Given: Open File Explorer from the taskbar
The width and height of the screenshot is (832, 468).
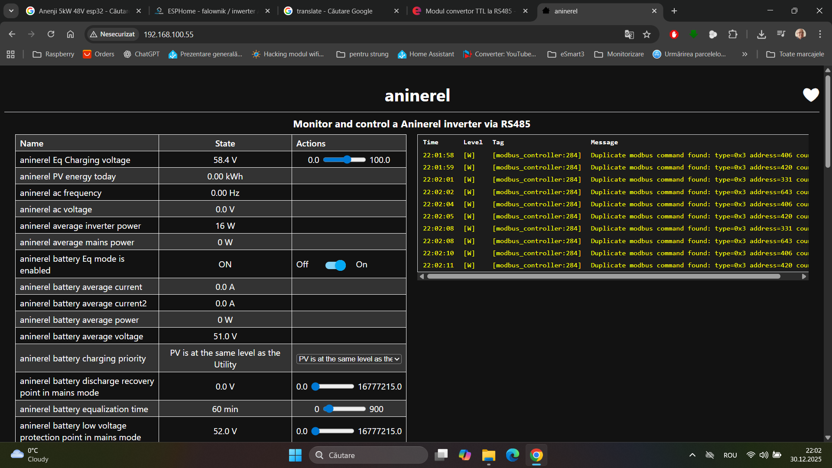Looking at the screenshot, I should click(488, 455).
